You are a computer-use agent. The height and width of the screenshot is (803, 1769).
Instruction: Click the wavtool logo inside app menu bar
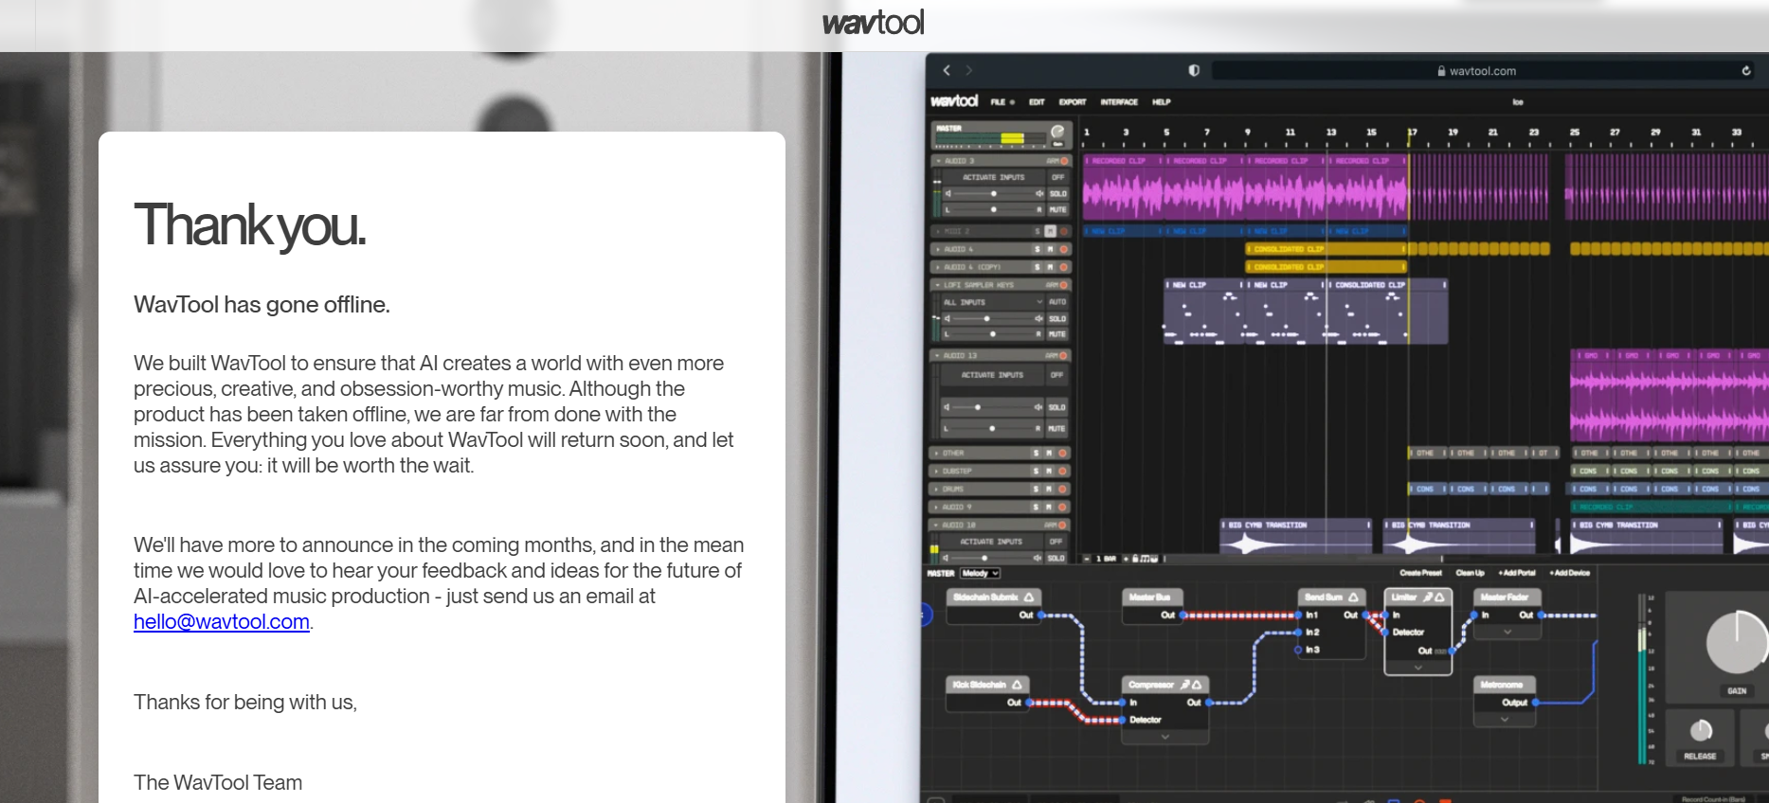954,100
